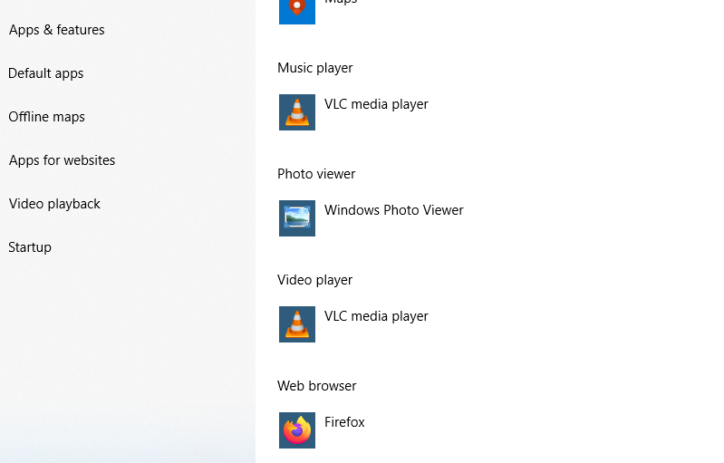Click VLC cone icon under Video player
Viewport: 724px width, 463px height.
tap(297, 324)
